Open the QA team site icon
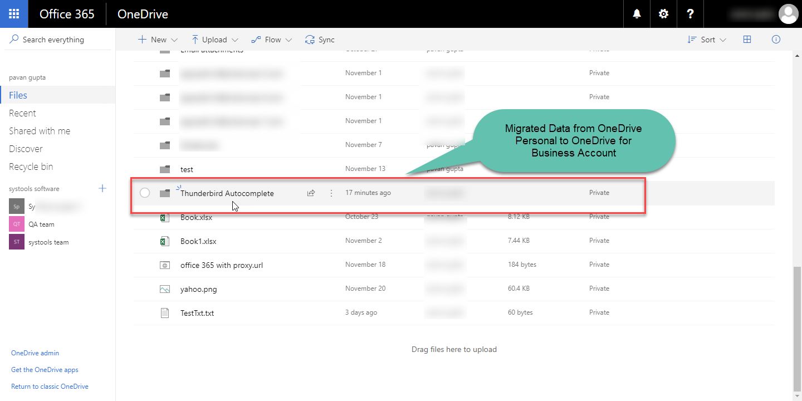Viewport: 802px width, 401px height. [17, 224]
